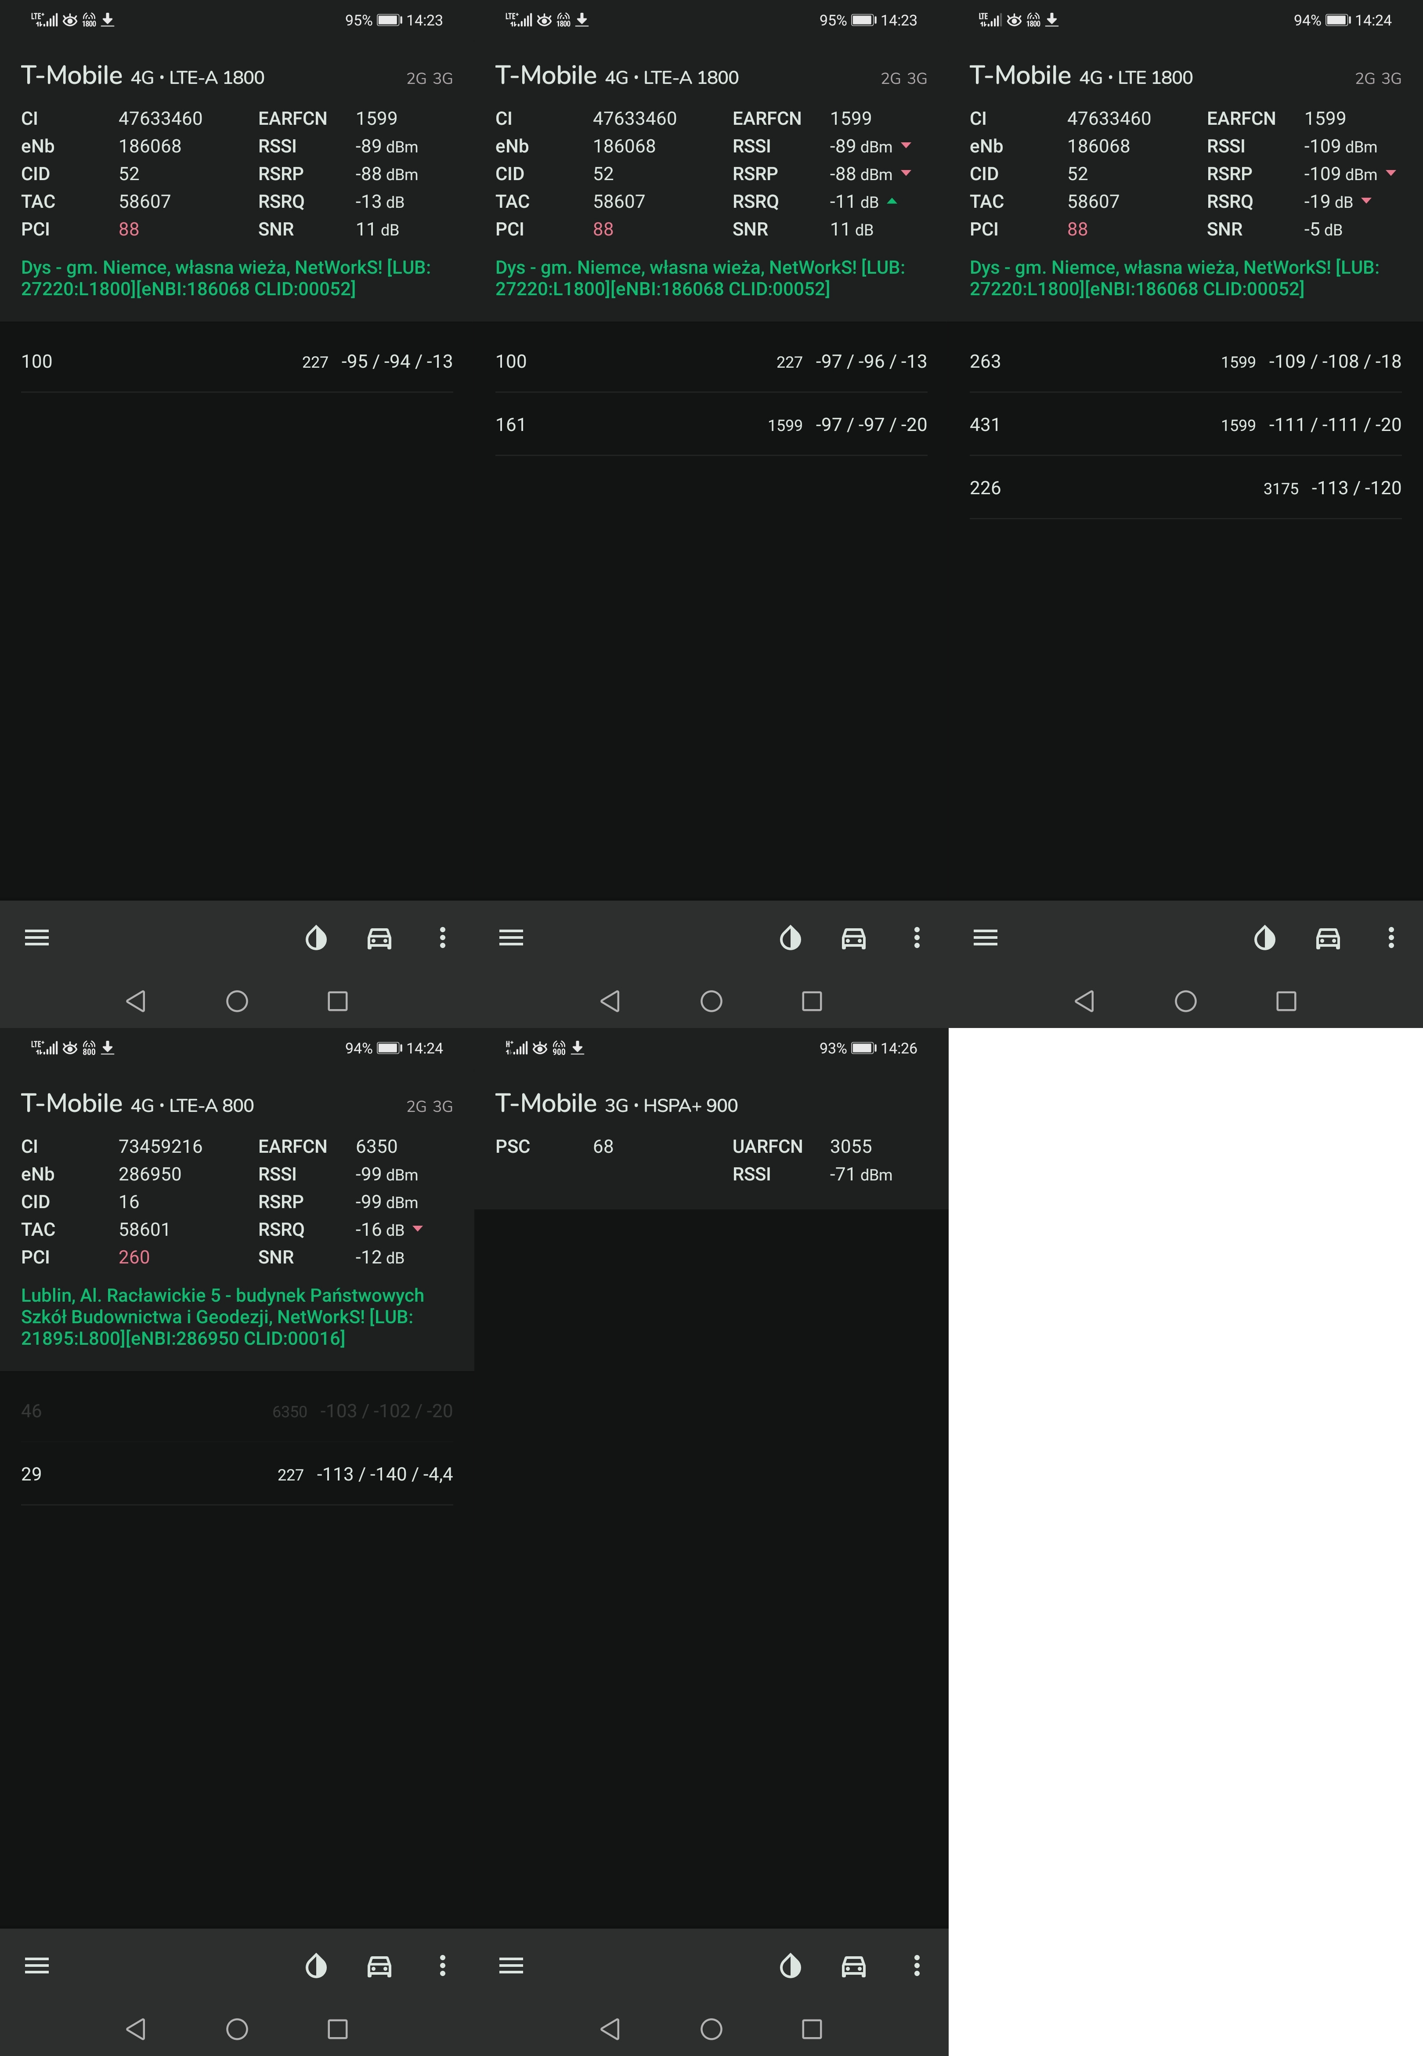Tap recent-apps square on screen showing RSRQ -11 dB
The width and height of the screenshot is (1423, 2056).
coord(812,1000)
